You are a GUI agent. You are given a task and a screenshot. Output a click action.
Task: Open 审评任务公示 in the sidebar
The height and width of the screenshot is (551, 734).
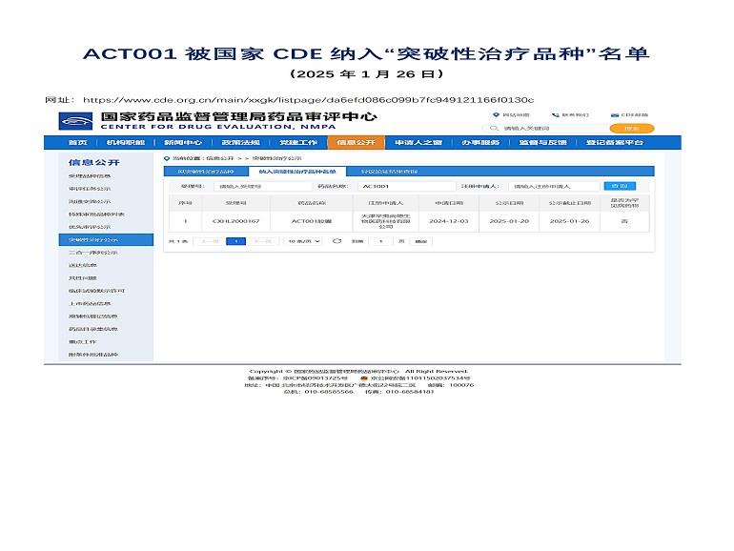(x=90, y=189)
